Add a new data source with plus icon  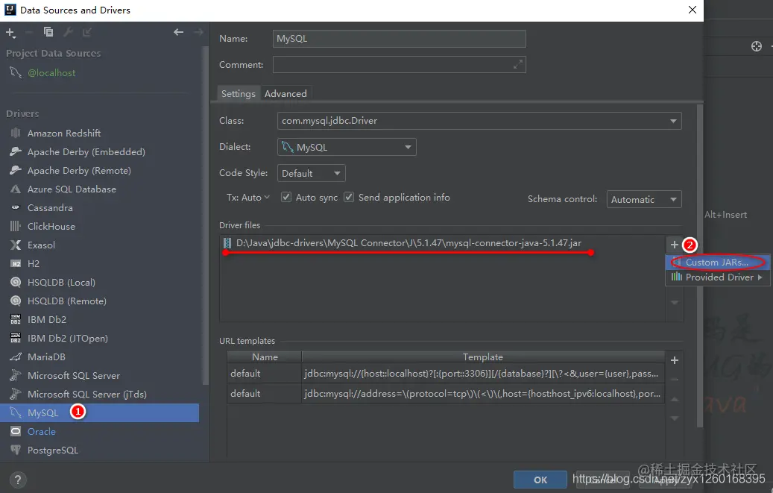(10, 33)
